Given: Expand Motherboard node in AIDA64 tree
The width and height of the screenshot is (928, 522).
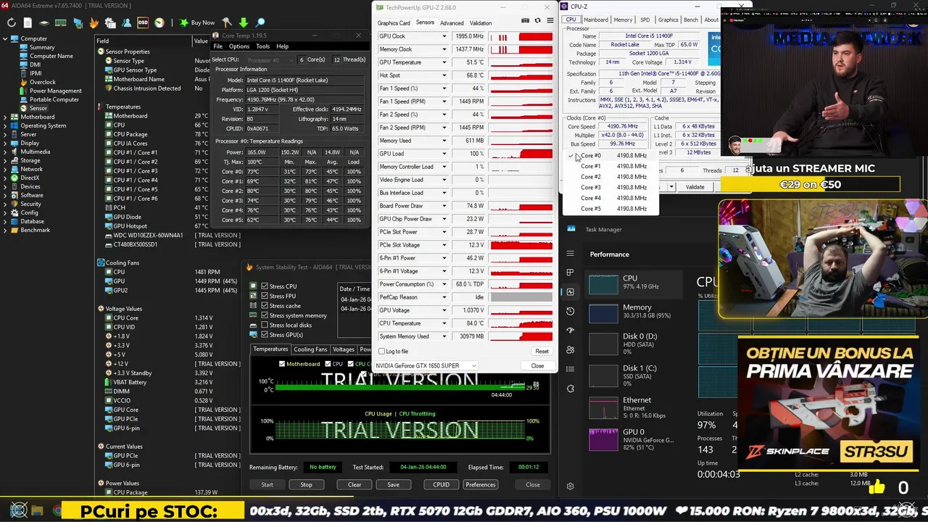Looking at the screenshot, I should point(5,117).
